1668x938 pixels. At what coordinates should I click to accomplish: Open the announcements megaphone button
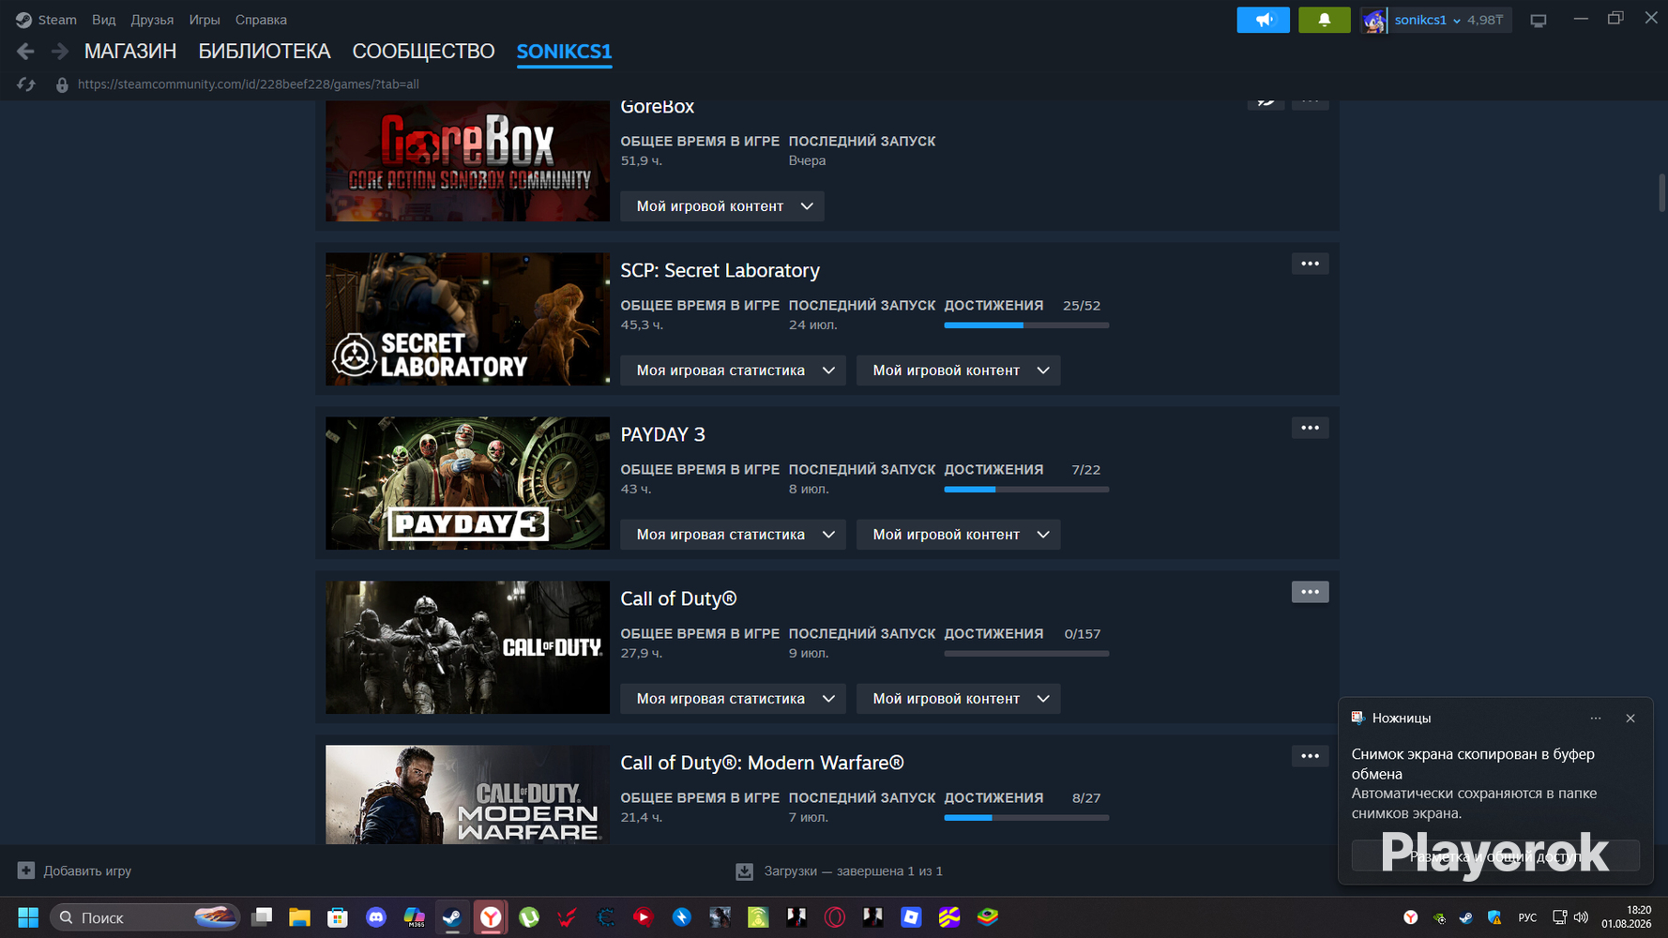[1263, 20]
